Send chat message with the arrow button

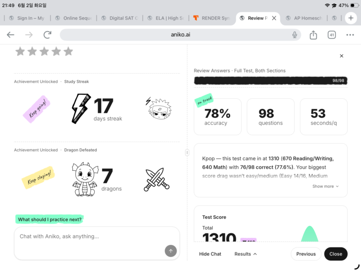pos(170,251)
